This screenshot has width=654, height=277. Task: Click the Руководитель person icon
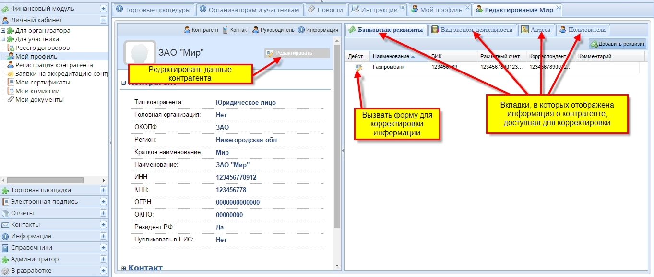tap(256, 30)
